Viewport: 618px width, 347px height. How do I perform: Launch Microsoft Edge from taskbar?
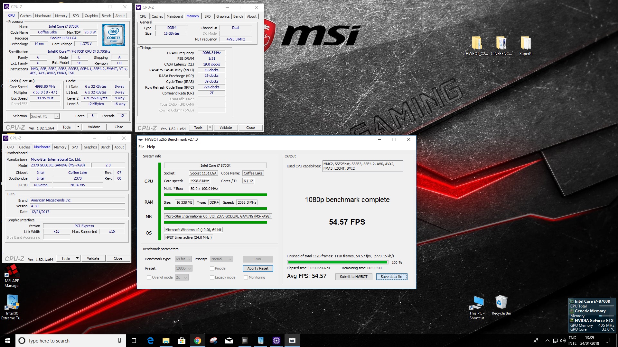(x=150, y=341)
